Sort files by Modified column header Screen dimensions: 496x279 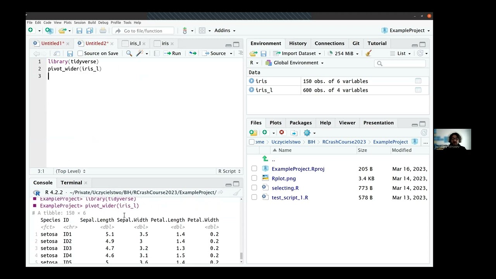(401, 150)
